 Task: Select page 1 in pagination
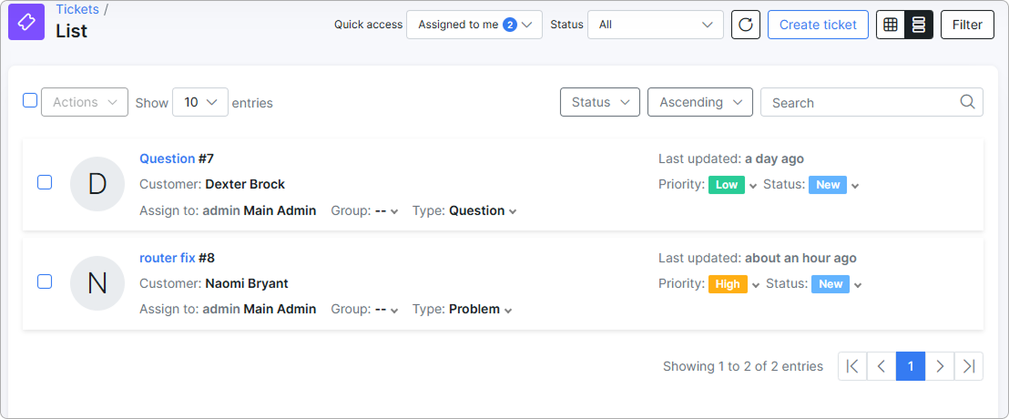tap(911, 366)
